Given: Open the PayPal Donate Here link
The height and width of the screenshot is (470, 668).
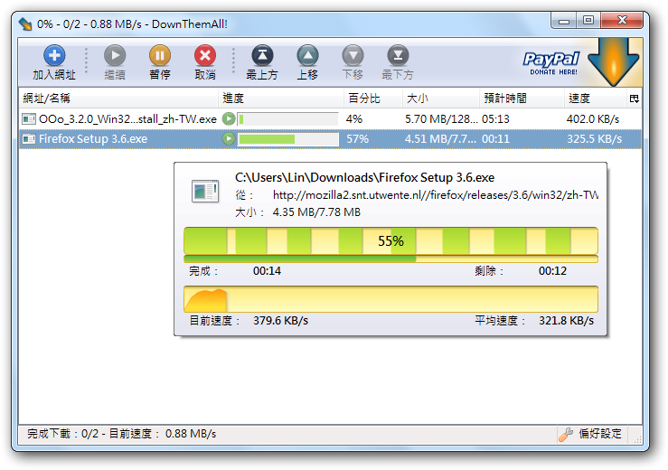Looking at the screenshot, I should tap(551, 63).
